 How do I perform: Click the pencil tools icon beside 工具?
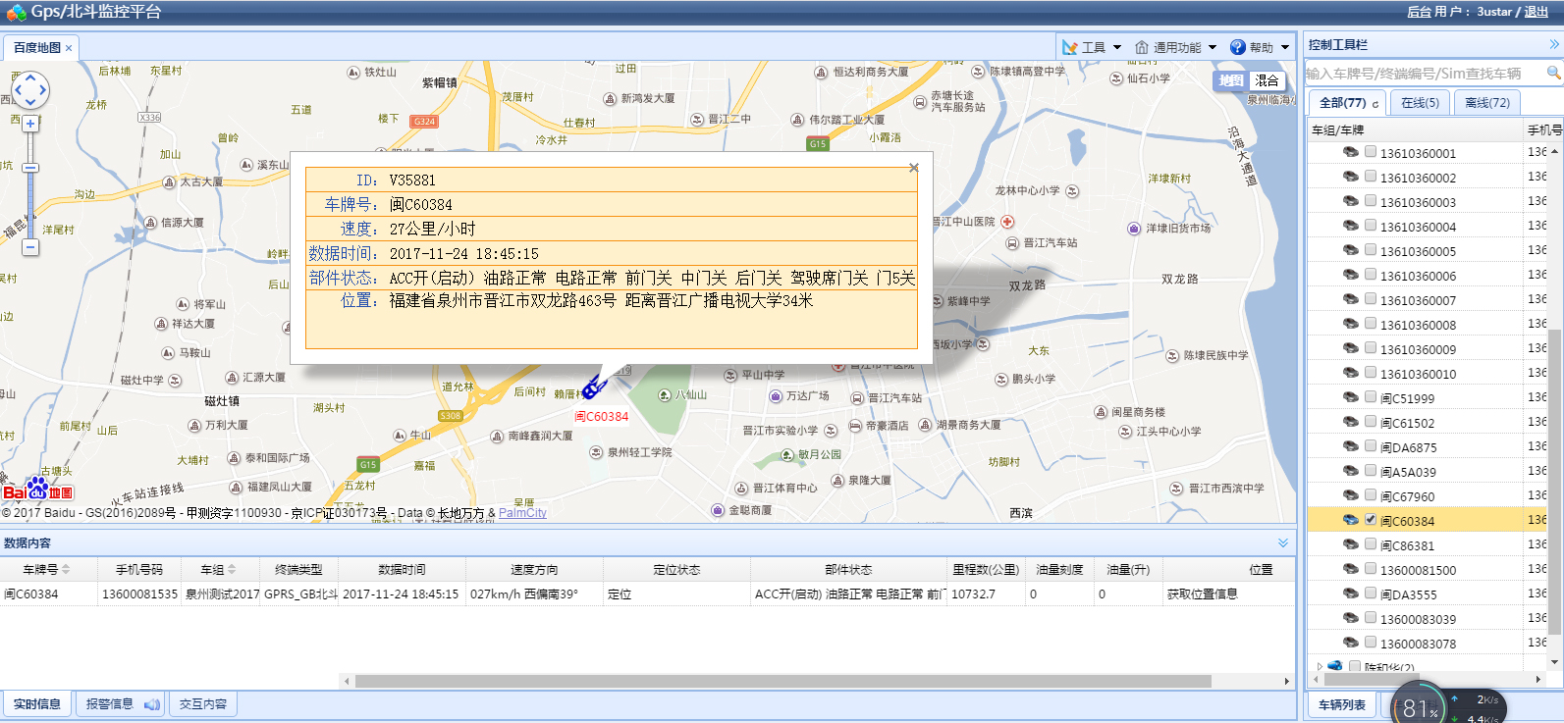[1070, 47]
